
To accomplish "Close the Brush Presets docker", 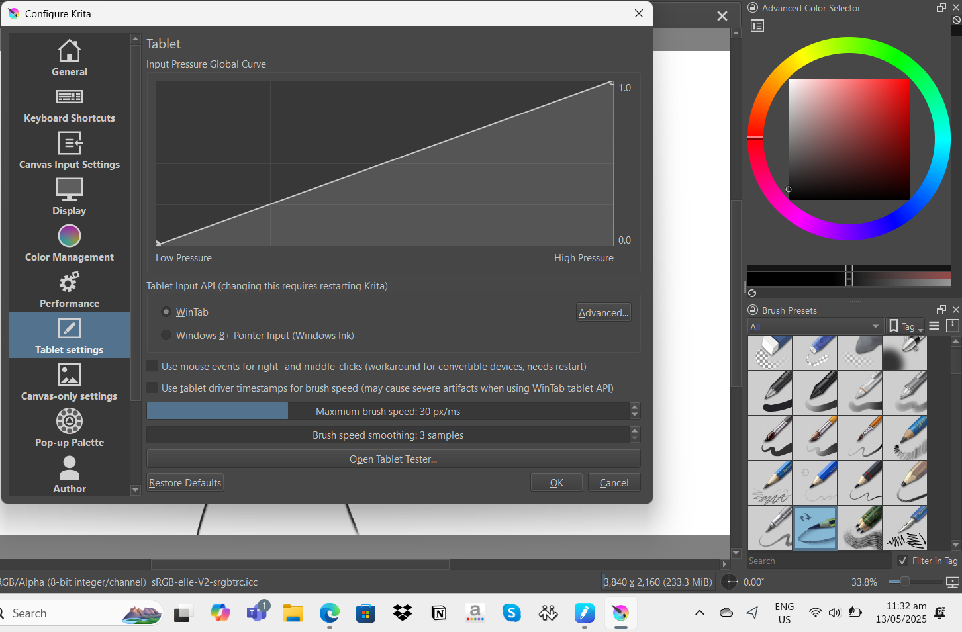I will 955,310.
